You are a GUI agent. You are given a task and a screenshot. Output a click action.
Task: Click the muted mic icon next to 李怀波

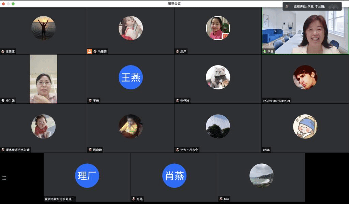(177, 101)
